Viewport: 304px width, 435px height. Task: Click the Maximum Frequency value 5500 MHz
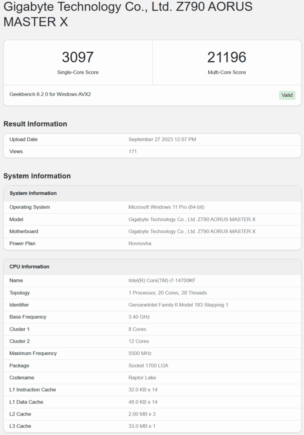(140, 353)
